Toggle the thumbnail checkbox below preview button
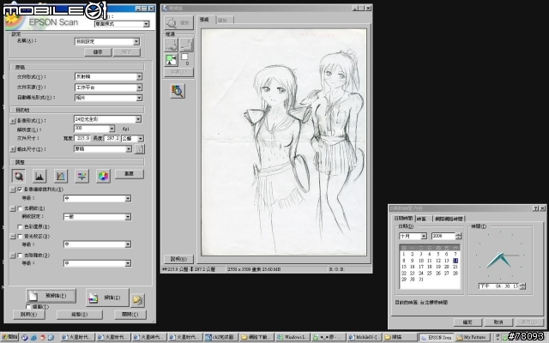 point(28,307)
